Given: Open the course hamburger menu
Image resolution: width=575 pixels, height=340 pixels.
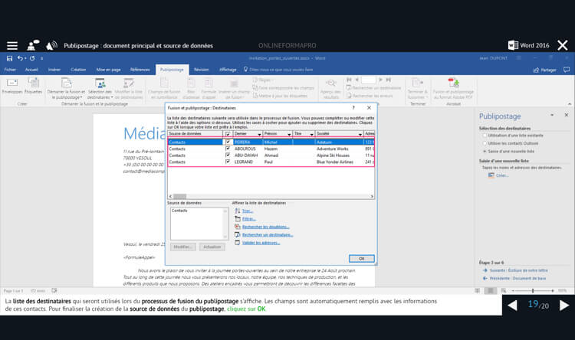Looking at the screenshot, I should point(12,45).
